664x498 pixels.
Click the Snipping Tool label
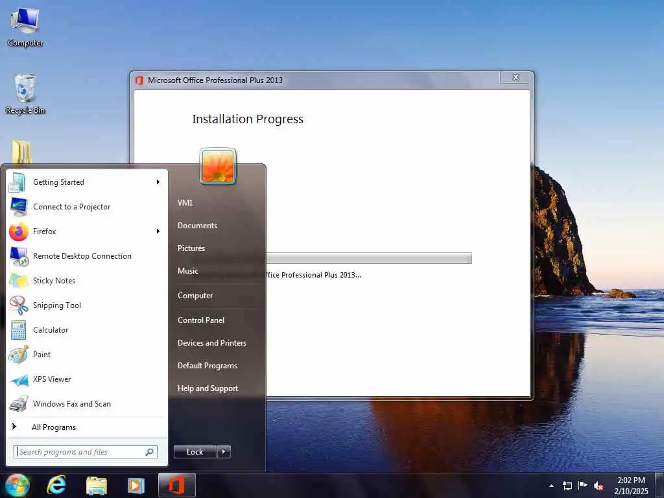pyautogui.click(x=57, y=305)
